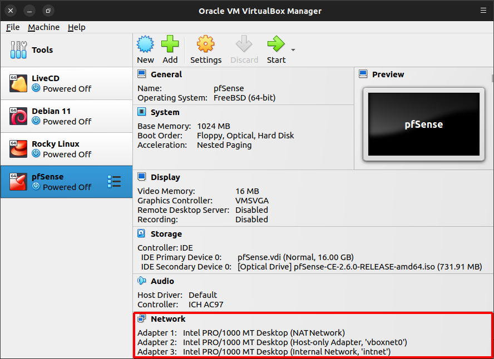Click the Storage section header
The image size is (494, 359).
pyautogui.click(x=166, y=234)
